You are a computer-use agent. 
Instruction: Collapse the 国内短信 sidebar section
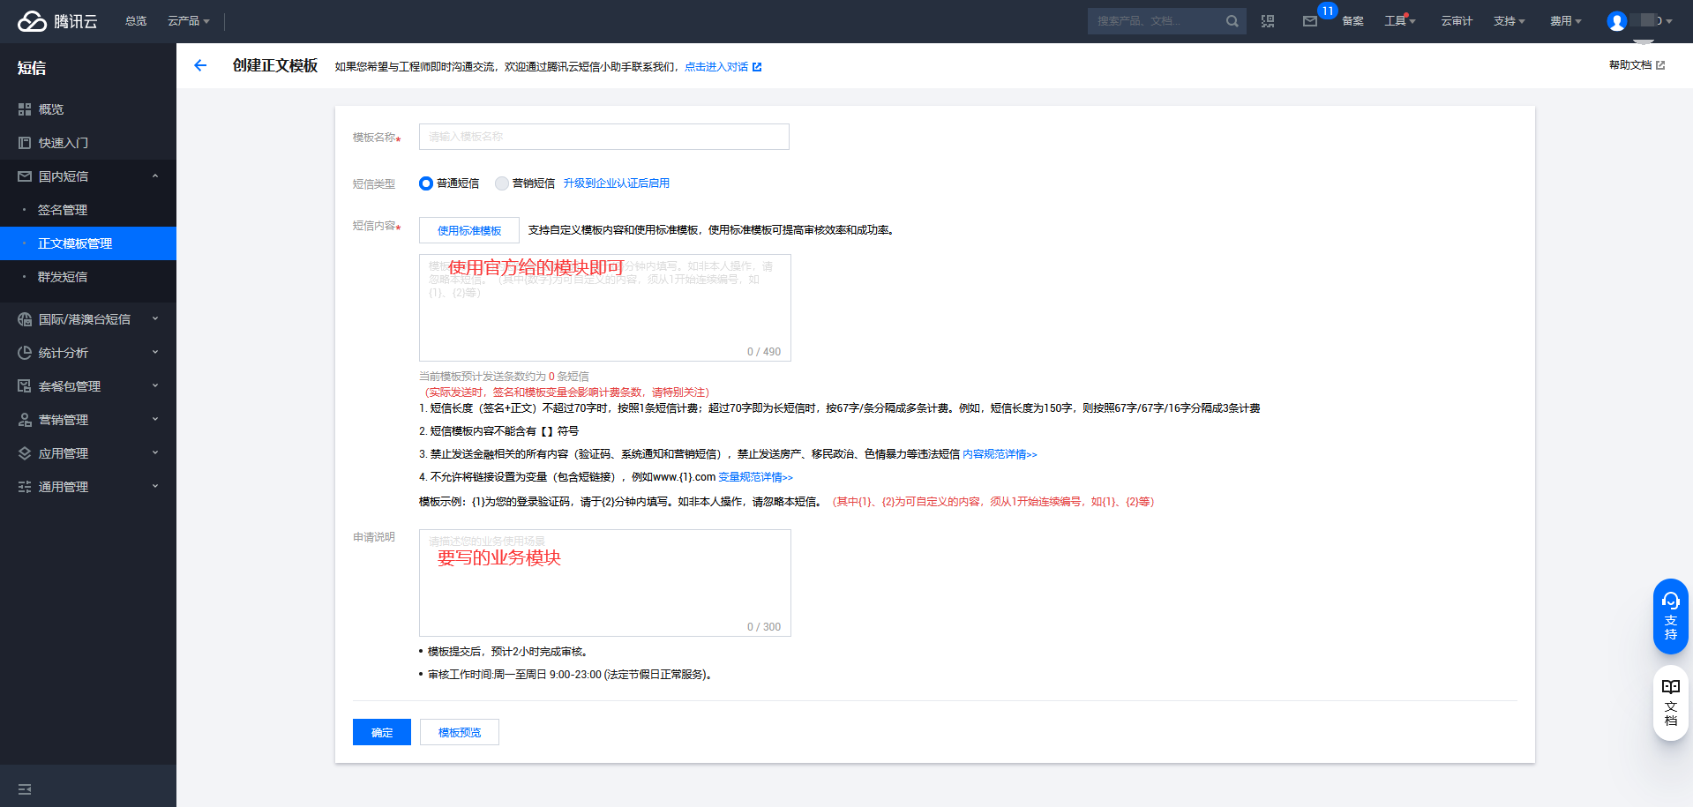pyautogui.click(x=62, y=176)
